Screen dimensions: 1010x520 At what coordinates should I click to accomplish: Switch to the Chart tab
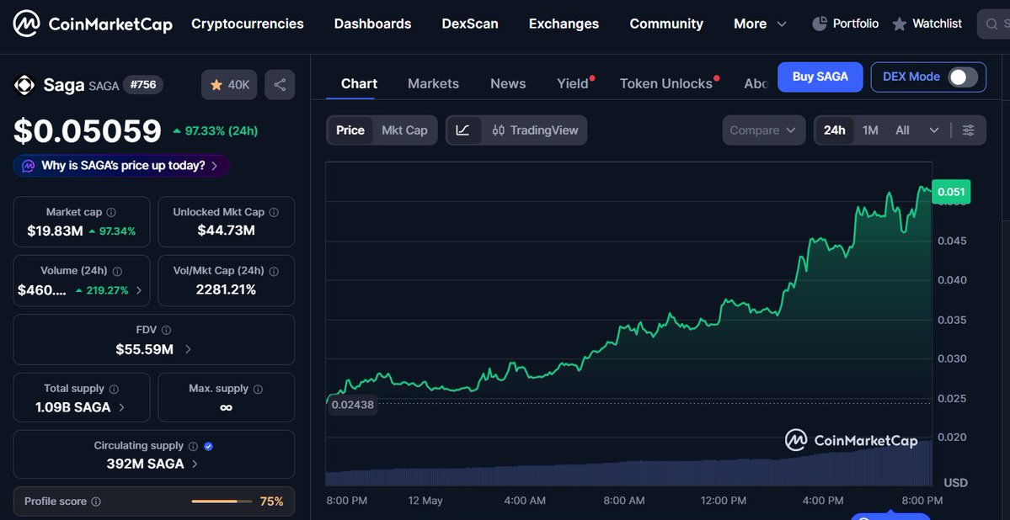(x=359, y=83)
